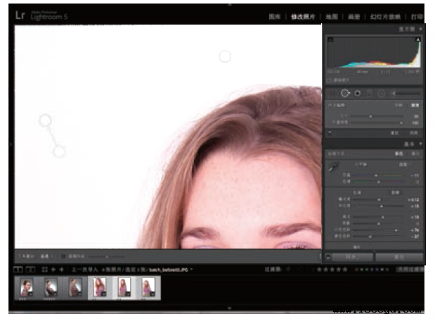This screenshot has width=435, height=321.
Task: Click the Sync button under the right panel
Action: coord(352,257)
